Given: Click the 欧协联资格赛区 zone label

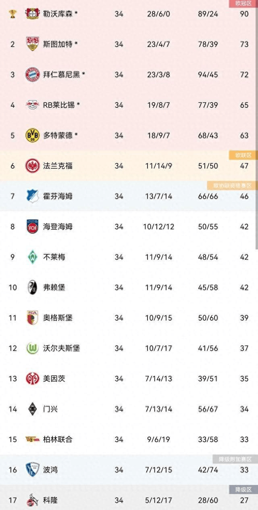Looking at the screenshot, I should (231, 186).
